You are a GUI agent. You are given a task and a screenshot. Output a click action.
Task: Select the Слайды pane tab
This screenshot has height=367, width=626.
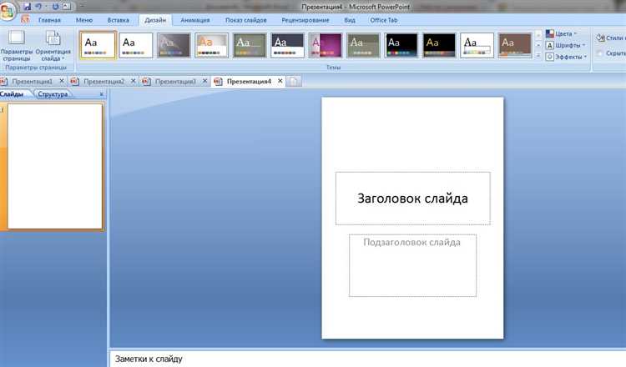click(13, 94)
